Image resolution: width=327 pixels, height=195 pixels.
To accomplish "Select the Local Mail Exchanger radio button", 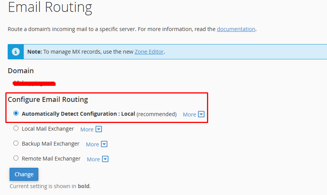I will (16, 128).
